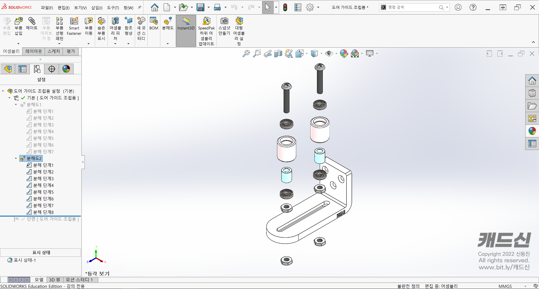Click the Save floppy disk icon
The image size is (539, 289).
pos(200,7)
